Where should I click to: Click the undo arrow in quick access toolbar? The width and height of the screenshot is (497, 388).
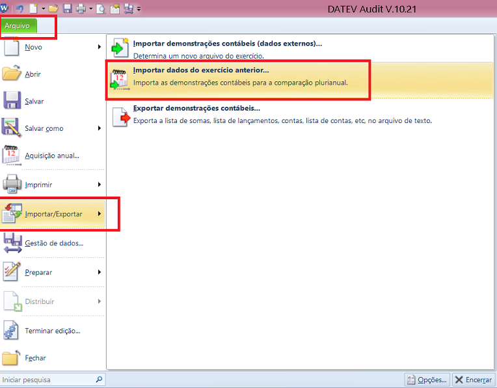click(x=20, y=8)
